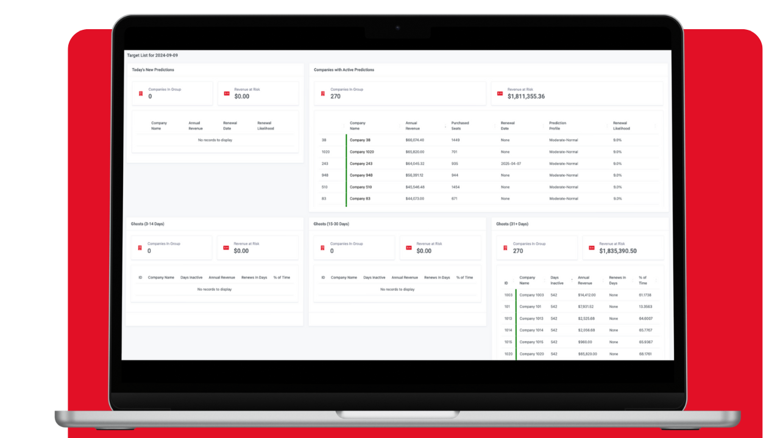Click the Companies in Group icon in Ghosts (3-14 Days)
The image size is (780, 438).
140,247
